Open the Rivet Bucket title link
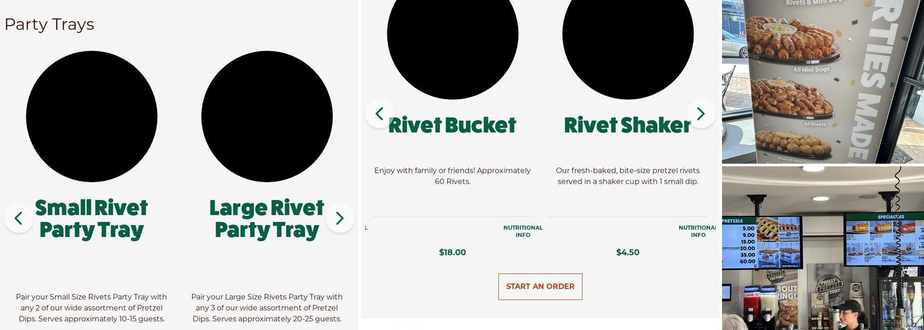This screenshot has height=330, width=924. click(452, 125)
